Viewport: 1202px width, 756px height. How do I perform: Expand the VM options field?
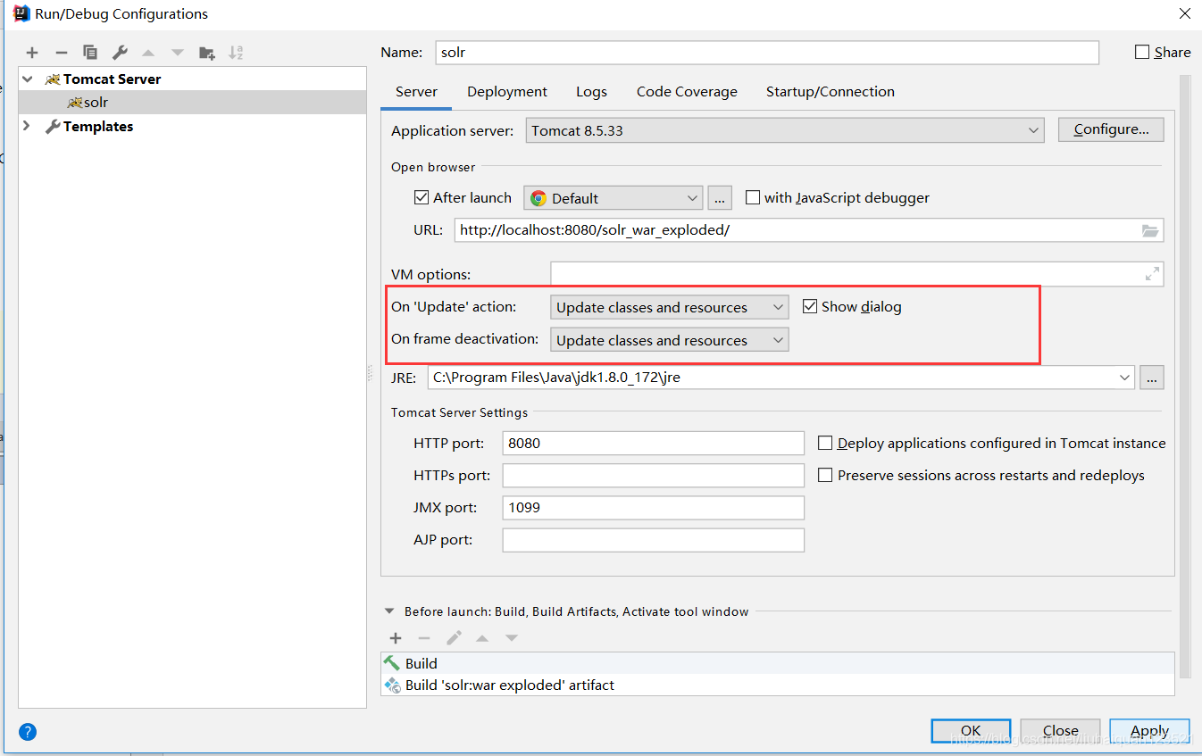pyautogui.click(x=1152, y=274)
